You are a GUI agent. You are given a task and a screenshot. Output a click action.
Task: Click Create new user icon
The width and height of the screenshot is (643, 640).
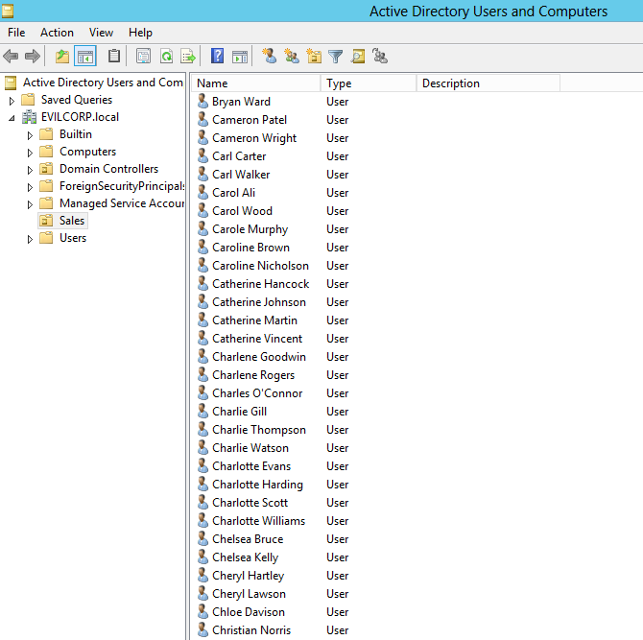tap(270, 57)
